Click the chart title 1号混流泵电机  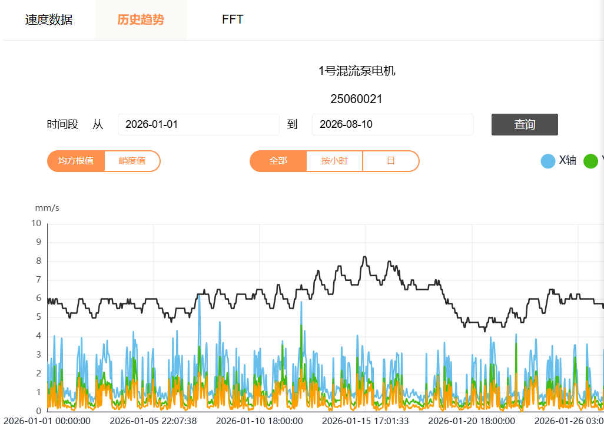[357, 71]
